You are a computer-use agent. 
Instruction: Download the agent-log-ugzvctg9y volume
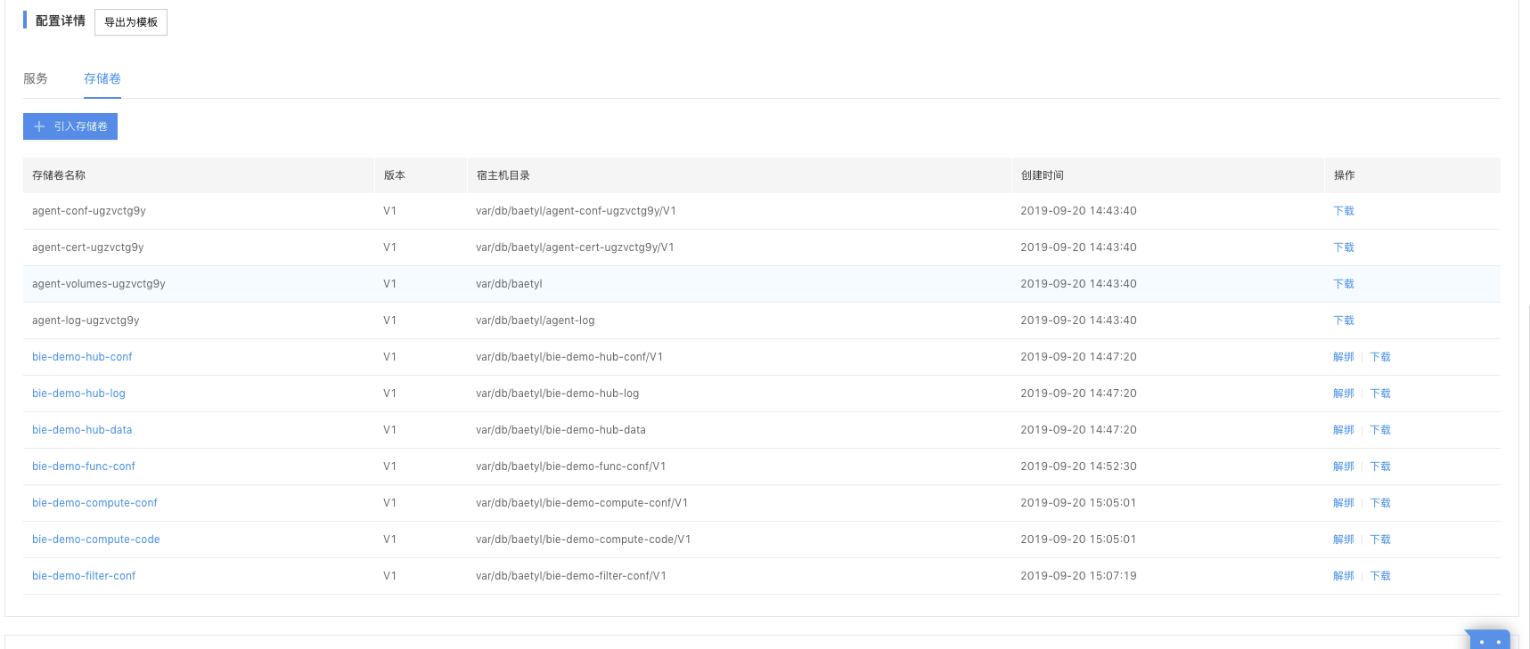1344,320
